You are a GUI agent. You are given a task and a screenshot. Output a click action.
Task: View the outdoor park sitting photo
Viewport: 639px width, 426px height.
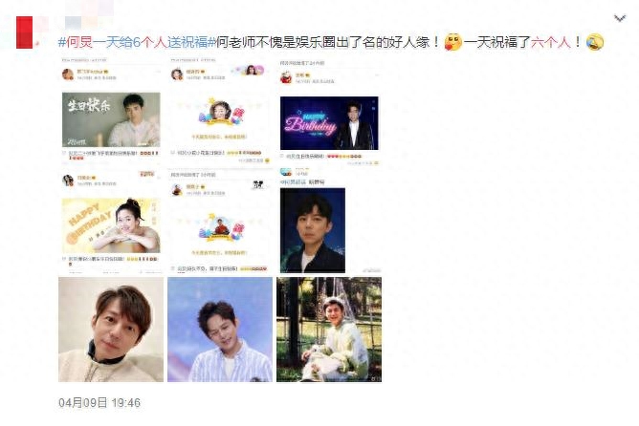click(x=329, y=330)
